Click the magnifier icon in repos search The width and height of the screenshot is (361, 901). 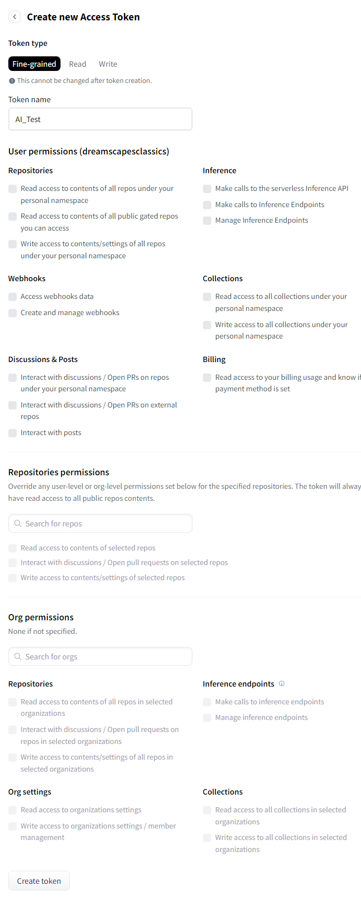[x=18, y=523]
